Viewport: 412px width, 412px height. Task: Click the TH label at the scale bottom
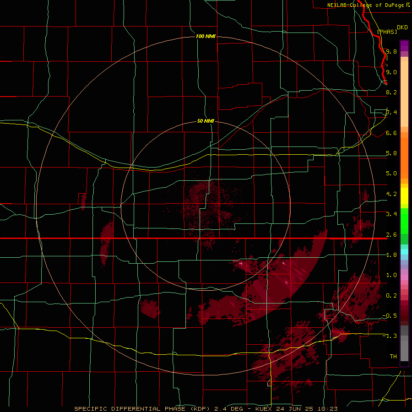coord(393,357)
